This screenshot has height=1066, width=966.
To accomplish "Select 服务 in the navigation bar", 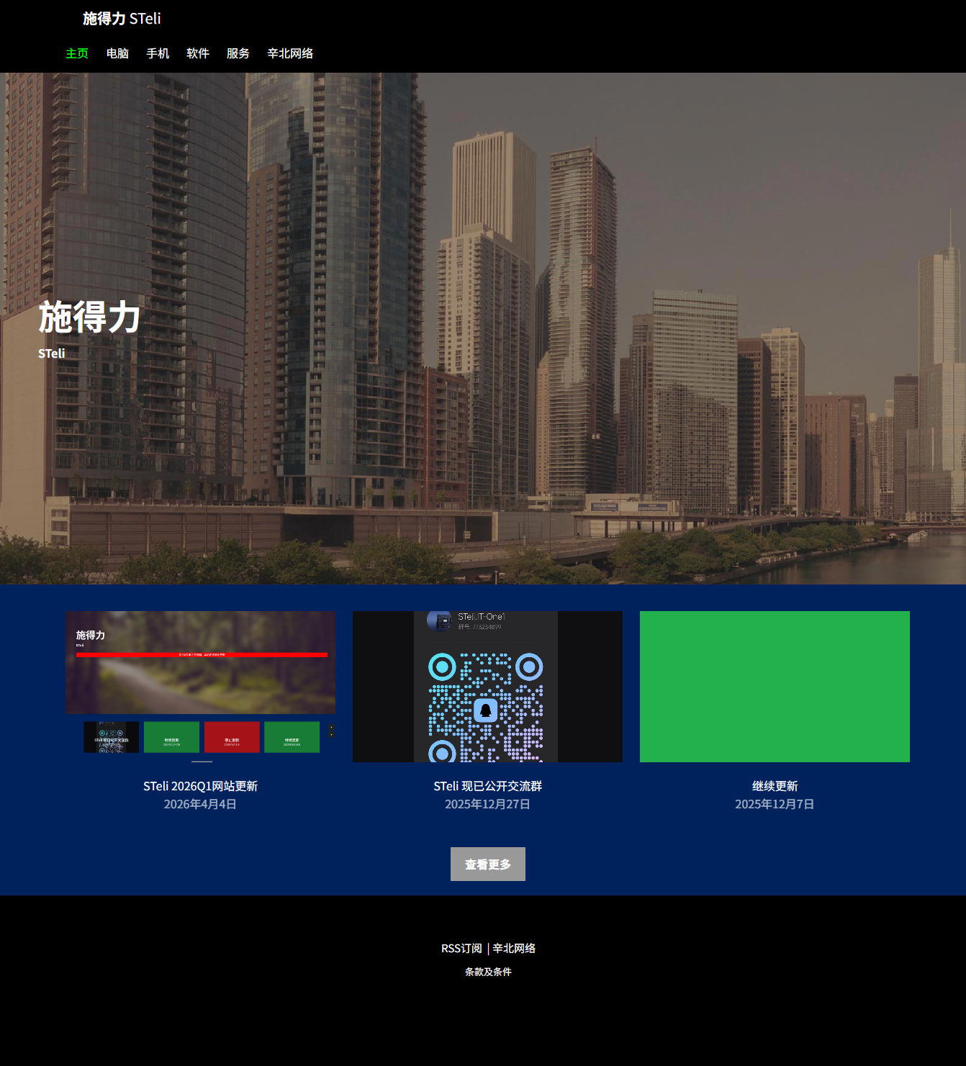I will (x=238, y=53).
